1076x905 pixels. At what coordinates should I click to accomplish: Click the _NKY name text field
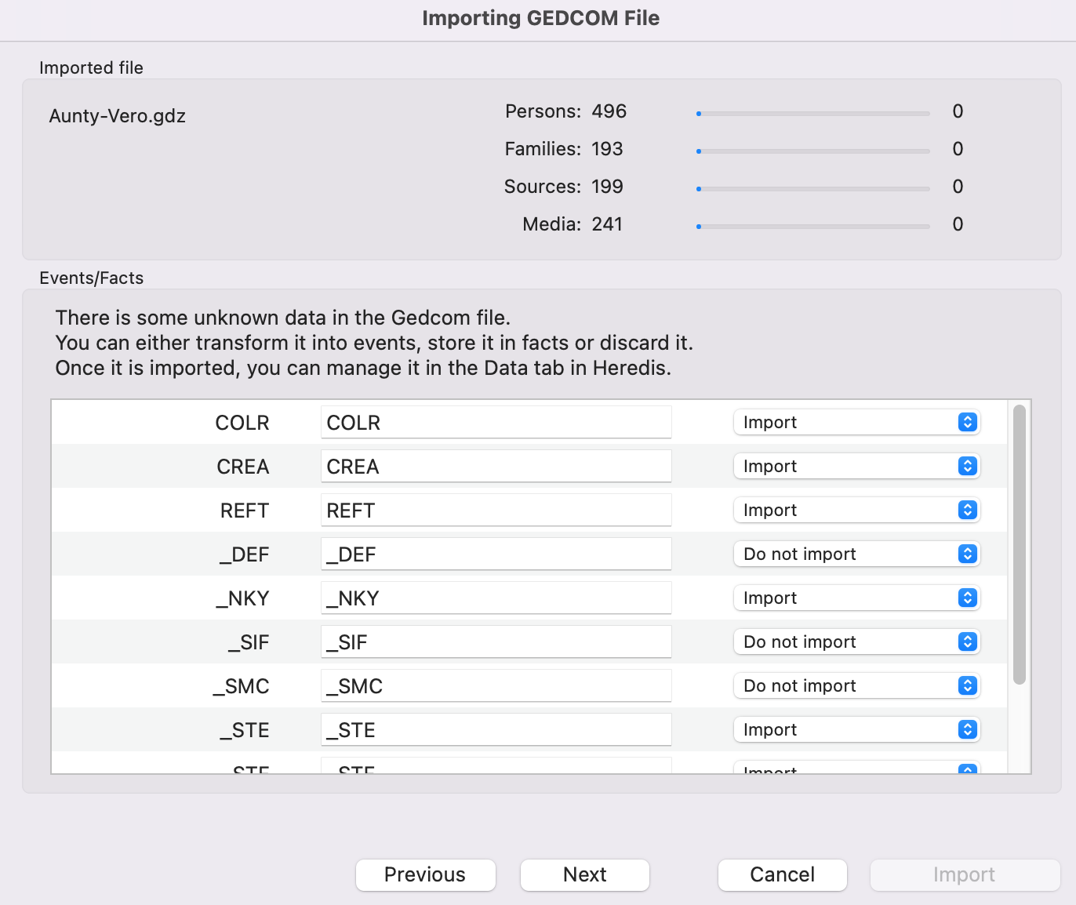click(496, 598)
